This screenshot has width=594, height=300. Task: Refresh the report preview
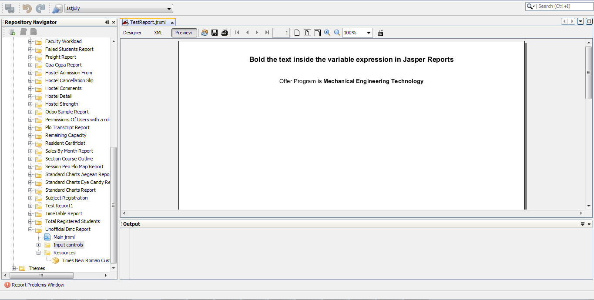pyautogui.click(x=205, y=32)
